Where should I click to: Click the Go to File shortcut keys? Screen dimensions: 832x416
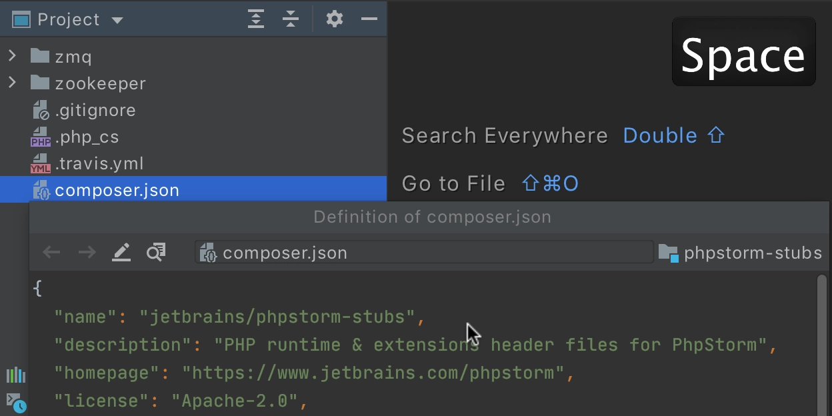pyautogui.click(x=551, y=183)
